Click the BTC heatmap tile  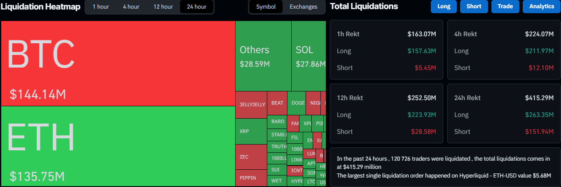(x=118, y=63)
